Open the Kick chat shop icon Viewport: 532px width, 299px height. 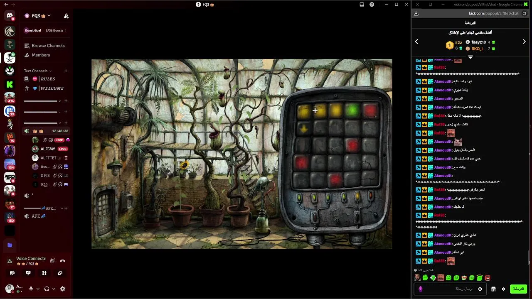(x=493, y=289)
